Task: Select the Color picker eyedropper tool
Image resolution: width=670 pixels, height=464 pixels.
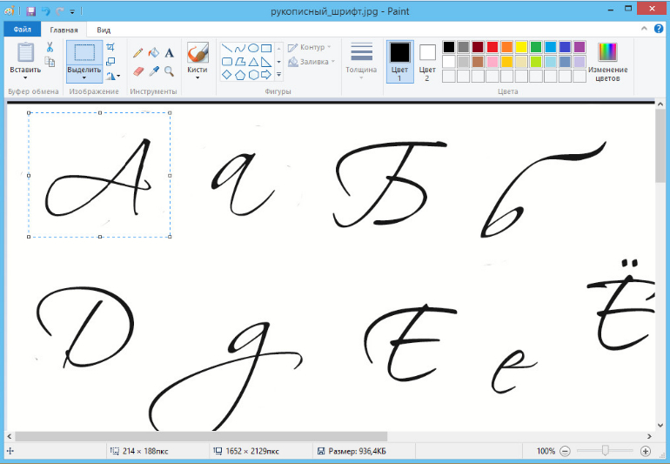Action: click(154, 71)
